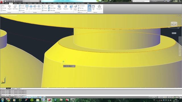
Task: Switch to the Annotate ribbon tab
Action: tap(40, 3)
